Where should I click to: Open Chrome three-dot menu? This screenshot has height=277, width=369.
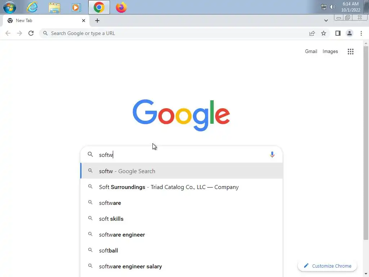point(361,33)
